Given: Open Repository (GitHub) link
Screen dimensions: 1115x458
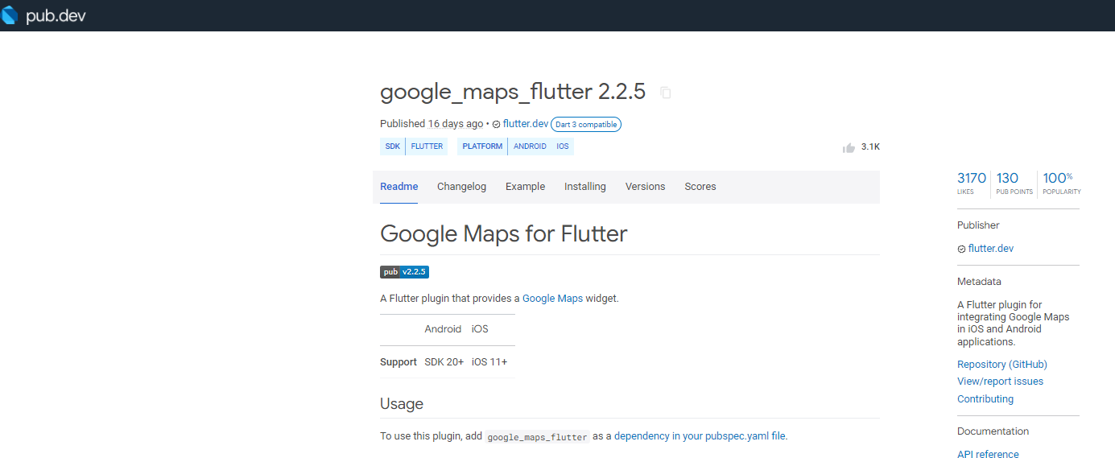Looking at the screenshot, I should coord(1002,365).
